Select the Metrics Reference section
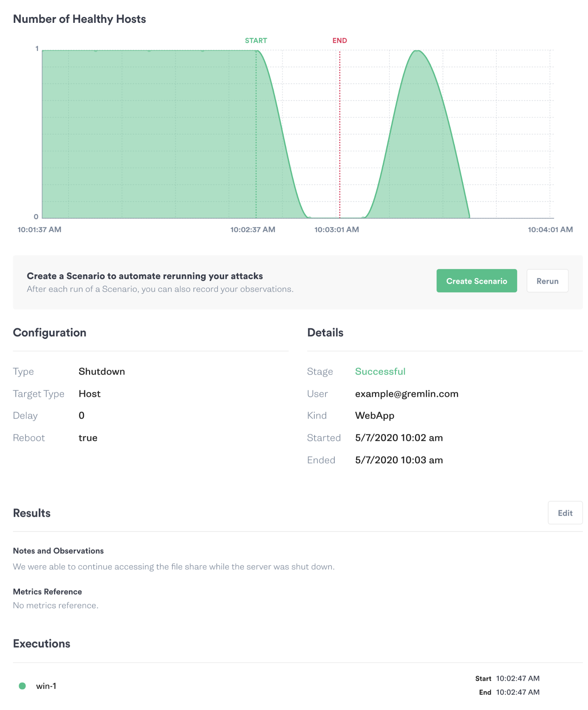The image size is (588, 710). (47, 591)
